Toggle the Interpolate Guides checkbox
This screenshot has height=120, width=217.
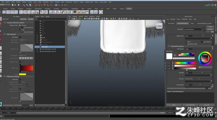click(185, 44)
